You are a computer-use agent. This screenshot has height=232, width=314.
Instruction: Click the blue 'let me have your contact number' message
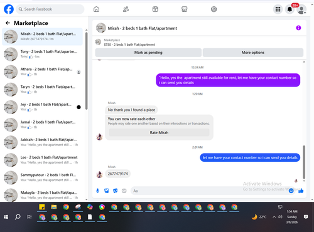click(250, 157)
